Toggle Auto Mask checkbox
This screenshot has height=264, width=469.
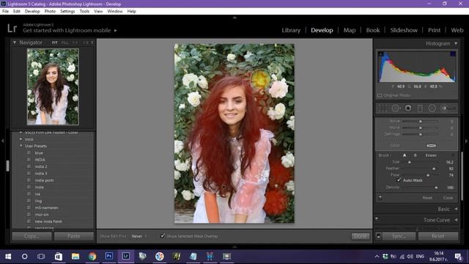point(399,180)
